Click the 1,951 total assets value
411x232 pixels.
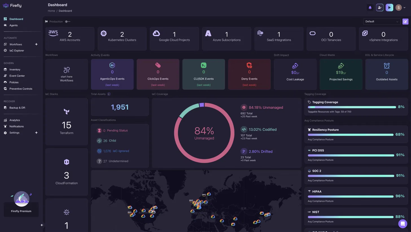coord(120,107)
